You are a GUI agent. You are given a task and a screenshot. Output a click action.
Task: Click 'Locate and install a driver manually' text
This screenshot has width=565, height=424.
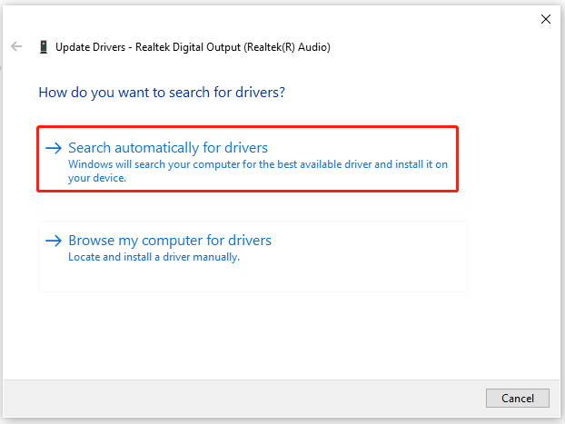154,257
